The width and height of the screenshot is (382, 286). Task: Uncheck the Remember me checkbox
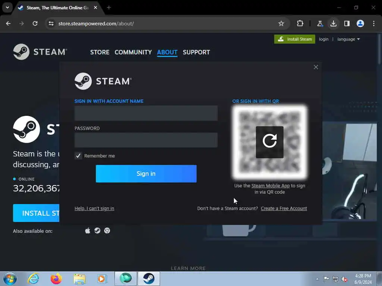[x=78, y=156]
